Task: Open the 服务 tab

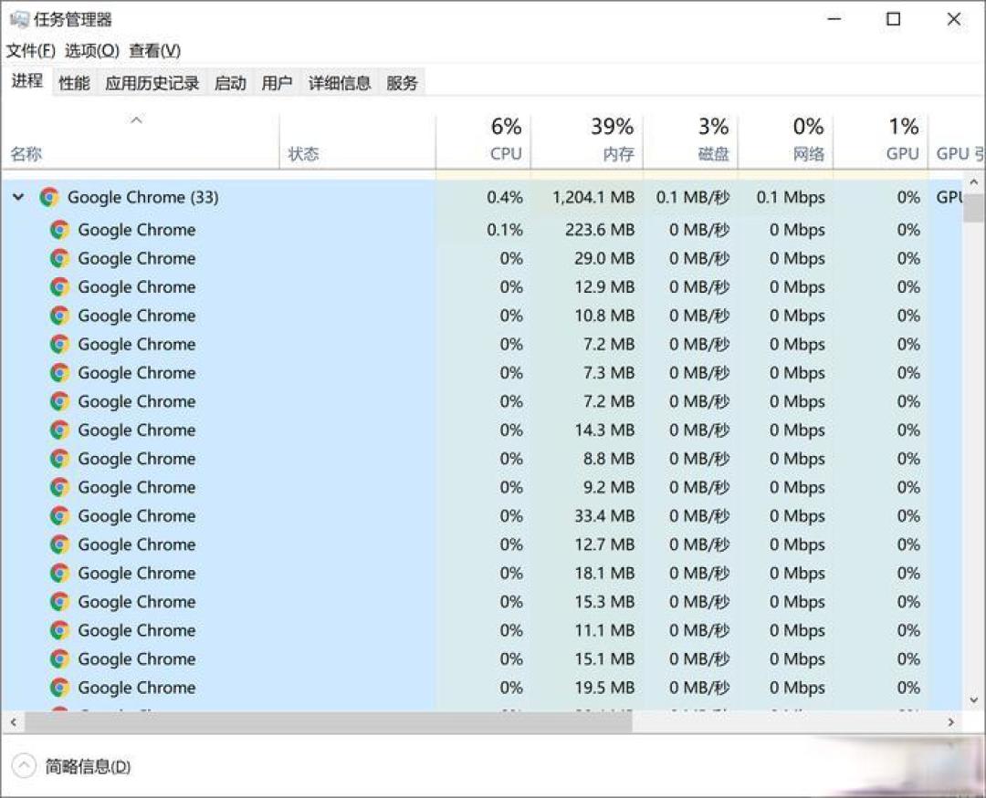Action: 402,83
